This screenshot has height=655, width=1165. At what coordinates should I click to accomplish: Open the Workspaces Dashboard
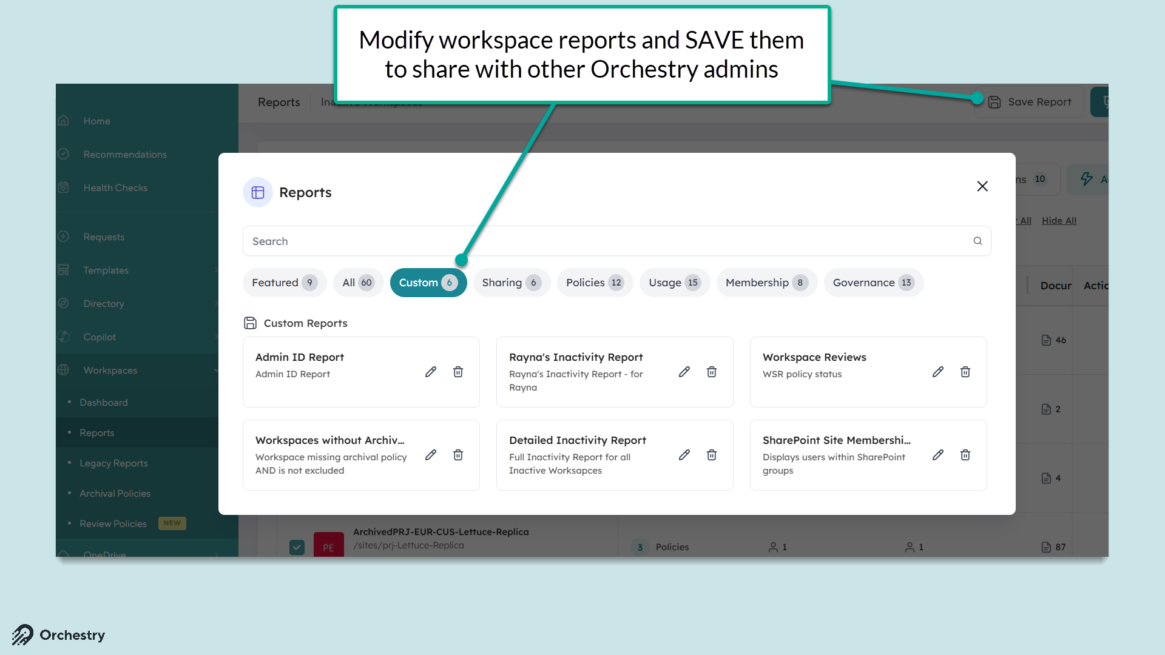point(104,403)
